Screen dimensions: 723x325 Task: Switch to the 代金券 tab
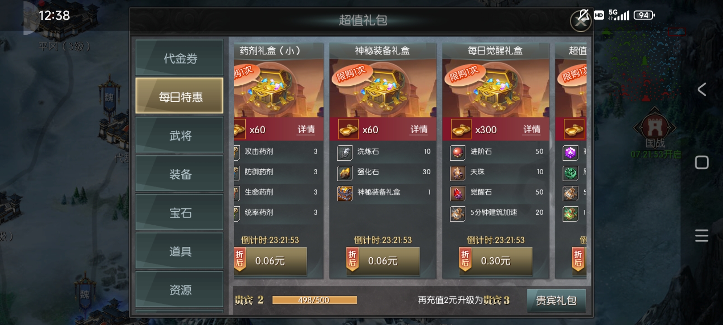tap(179, 58)
